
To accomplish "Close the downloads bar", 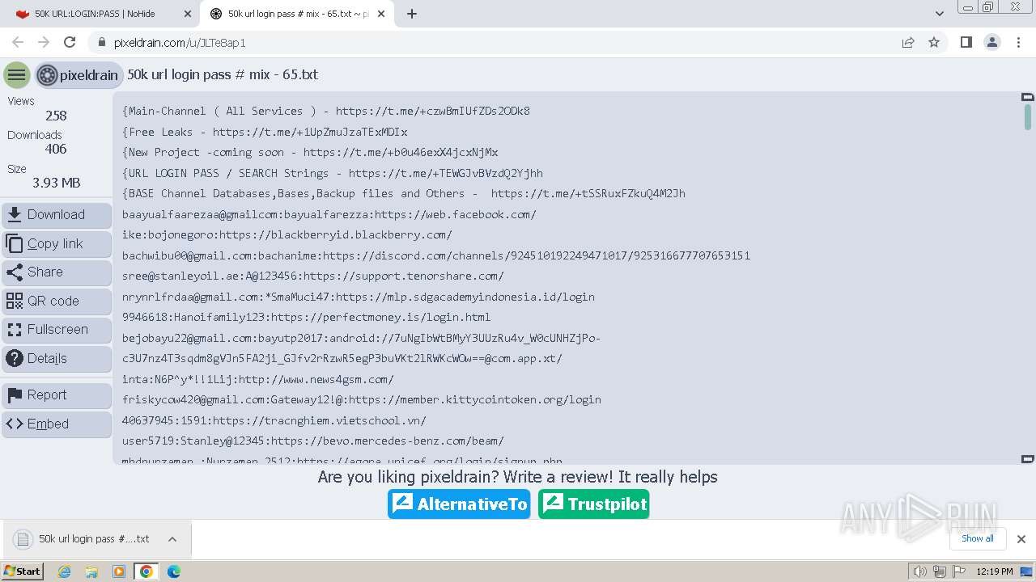I will [1021, 539].
